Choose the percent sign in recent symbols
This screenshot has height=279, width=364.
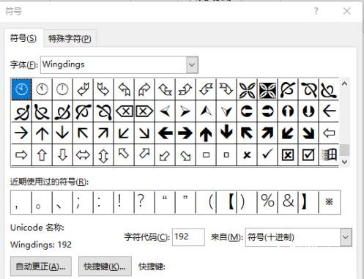[x=267, y=201]
